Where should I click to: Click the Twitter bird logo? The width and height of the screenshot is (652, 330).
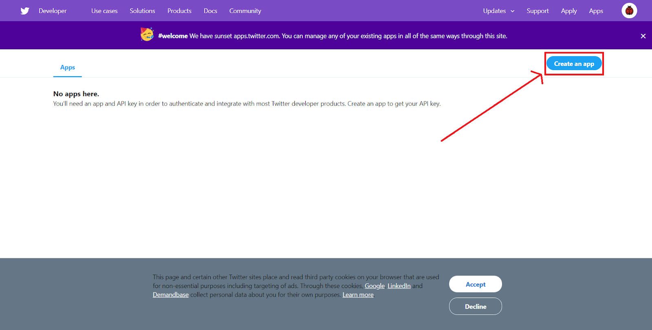(25, 11)
